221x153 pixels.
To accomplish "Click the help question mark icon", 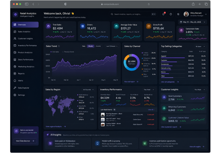I will [170, 14].
